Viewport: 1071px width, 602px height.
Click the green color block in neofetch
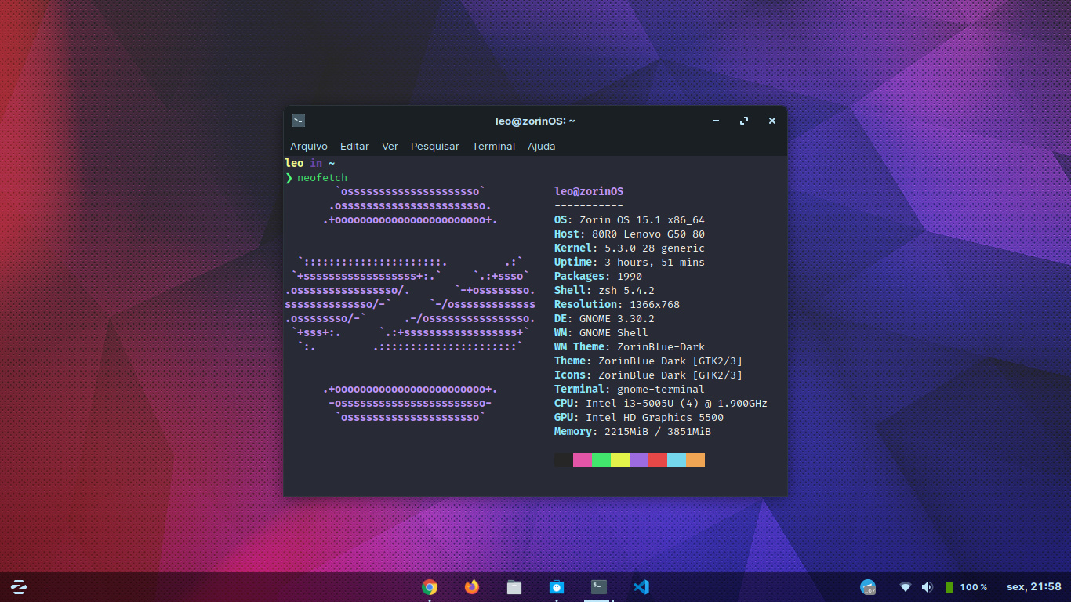pos(601,460)
